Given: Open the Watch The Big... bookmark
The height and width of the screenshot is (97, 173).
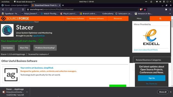Looking at the screenshot, I should pos(49,14).
